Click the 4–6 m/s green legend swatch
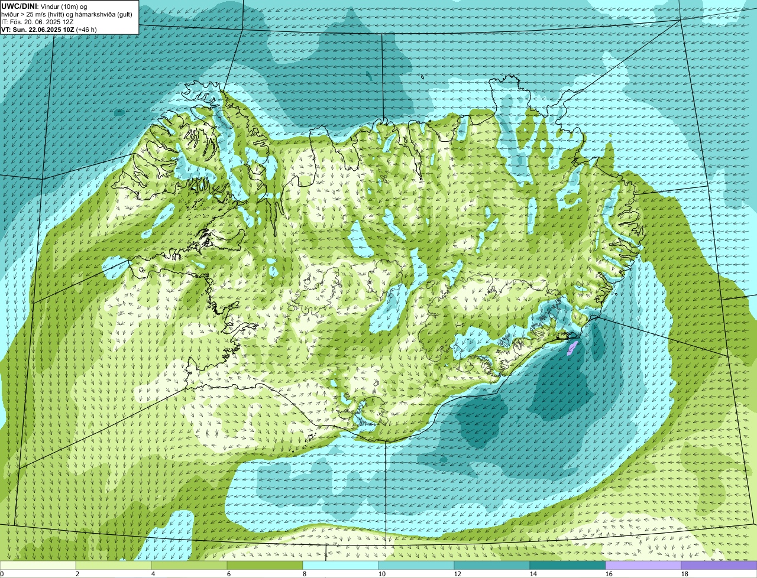The image size is (757, 578). coord(189,566)
